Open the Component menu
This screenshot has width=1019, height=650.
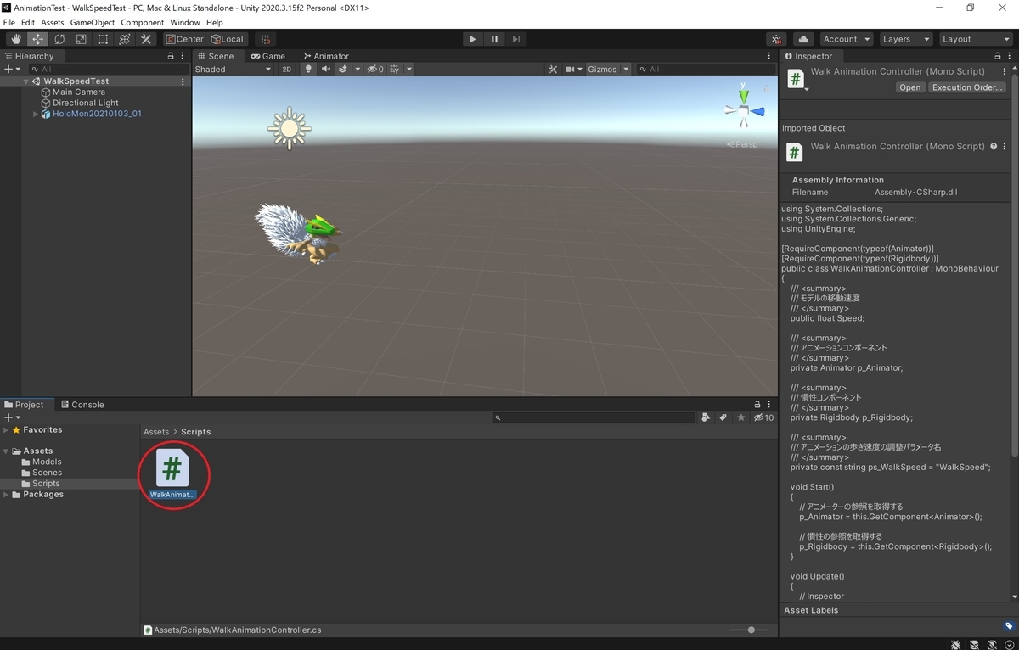click(x=142, y=23)
